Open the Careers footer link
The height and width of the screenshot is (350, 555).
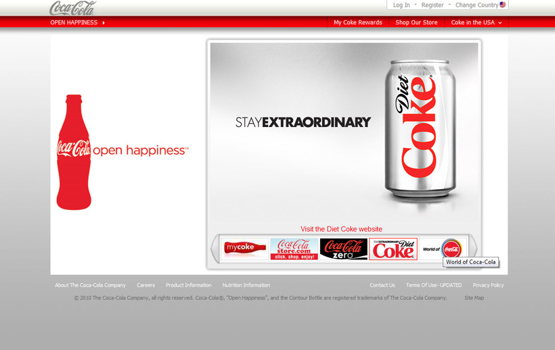coord(146,285)
